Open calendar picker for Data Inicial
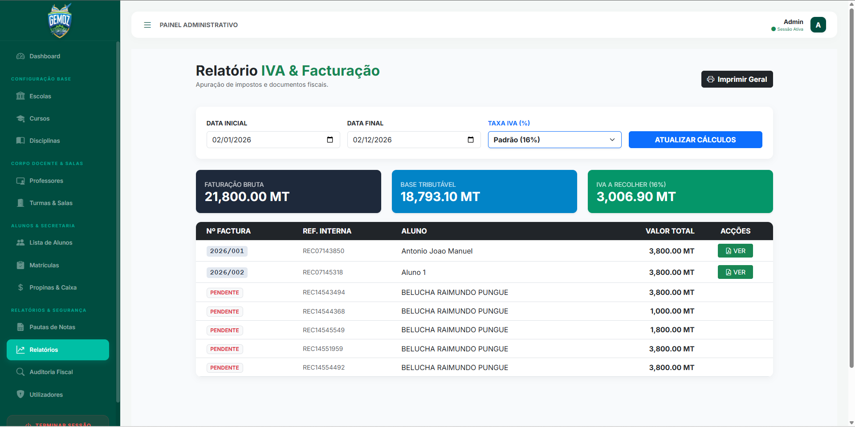Screen dimensions: 855x427 click(330, 140)
